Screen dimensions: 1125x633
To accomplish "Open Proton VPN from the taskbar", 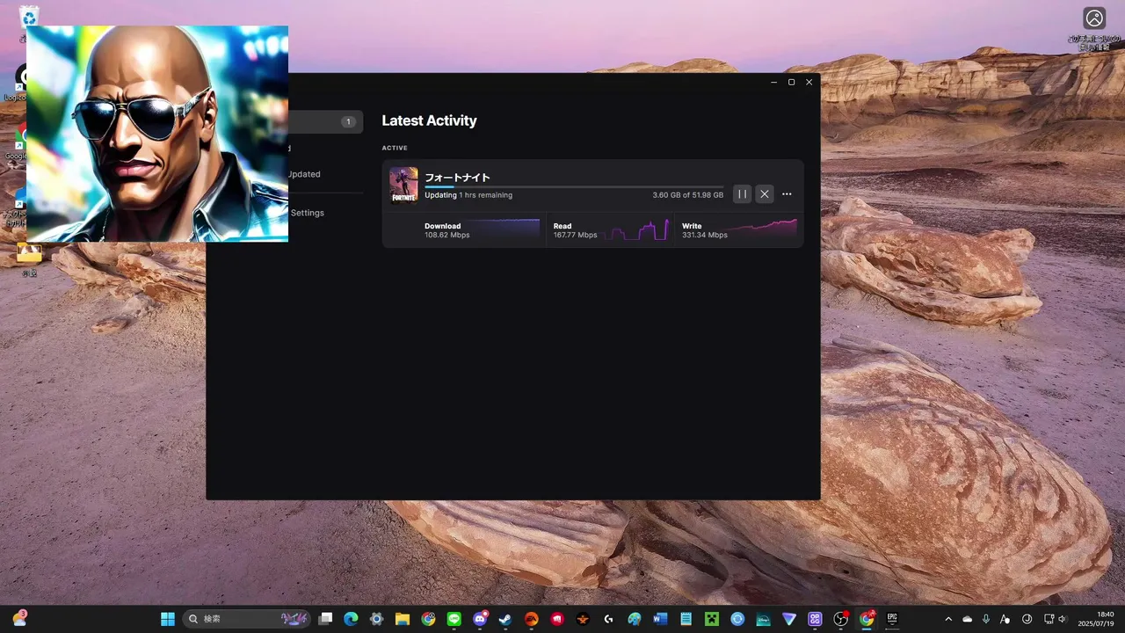I will (x=788, y=619).
